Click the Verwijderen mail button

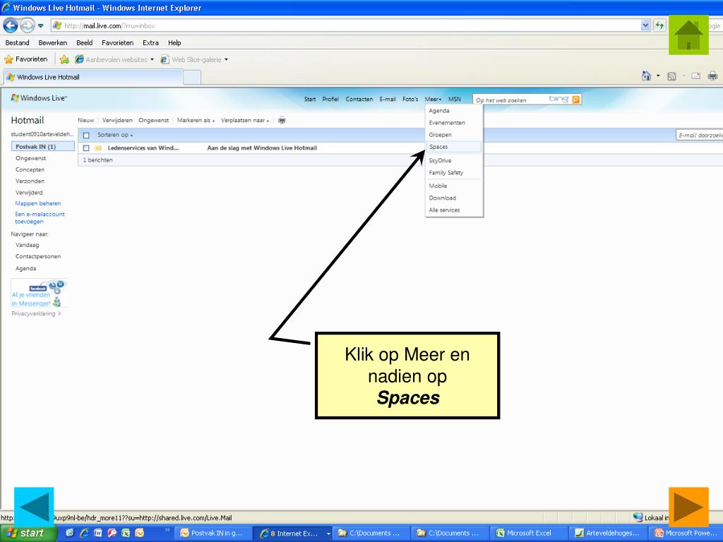117,120
